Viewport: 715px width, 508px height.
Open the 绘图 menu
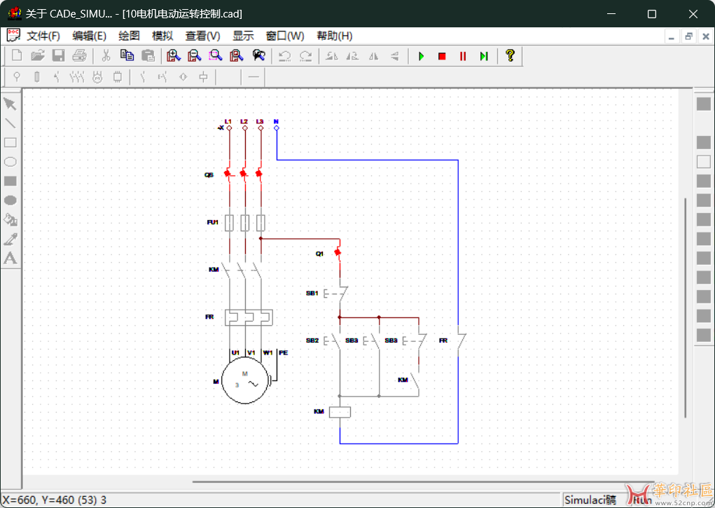point(129,36)
